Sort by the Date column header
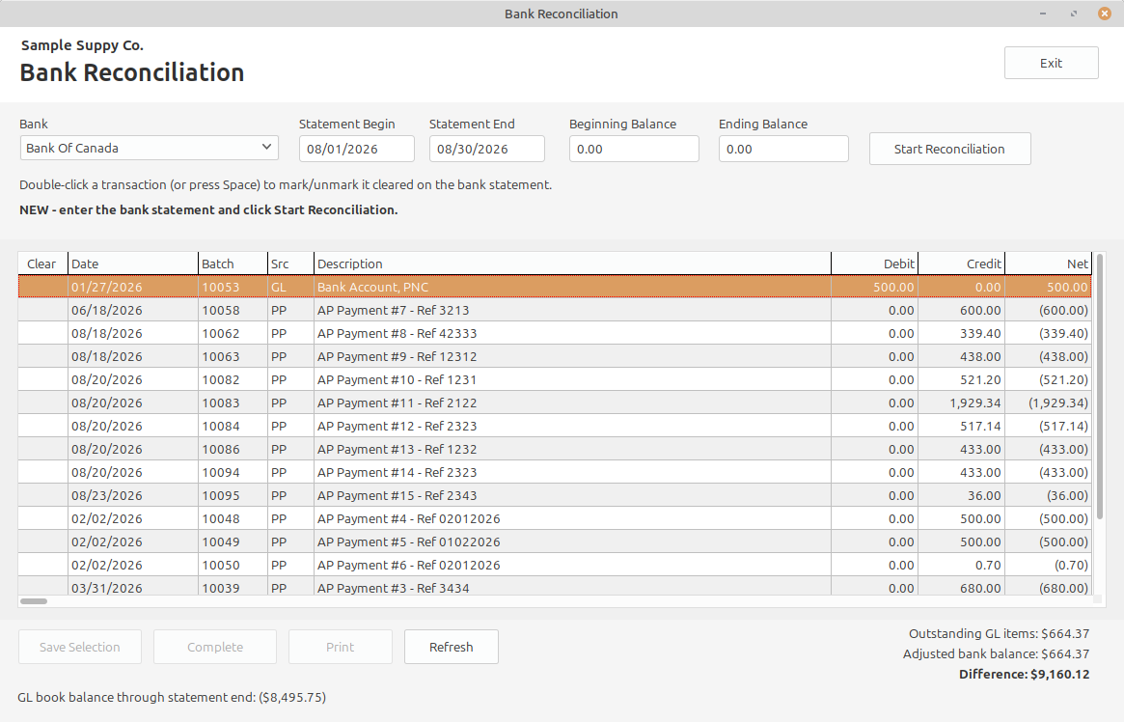The image size is (1124, 722). 132,264
